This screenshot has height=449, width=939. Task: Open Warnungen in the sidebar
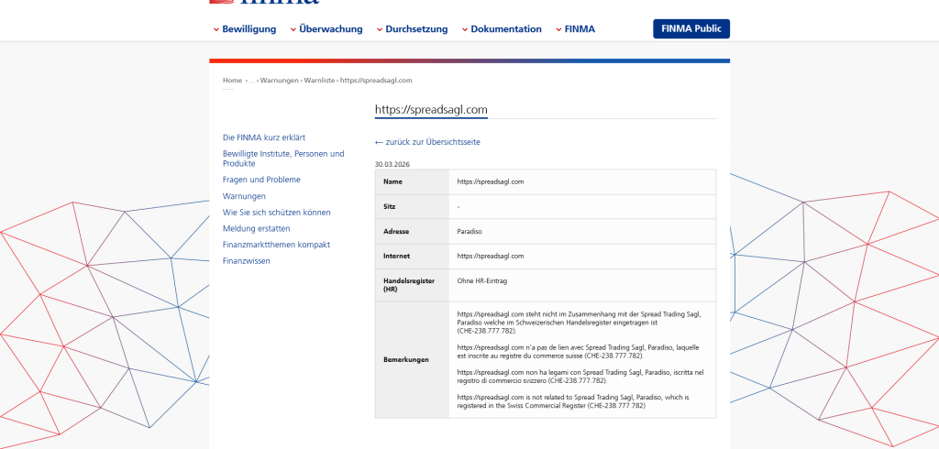(x=244, y=196)
